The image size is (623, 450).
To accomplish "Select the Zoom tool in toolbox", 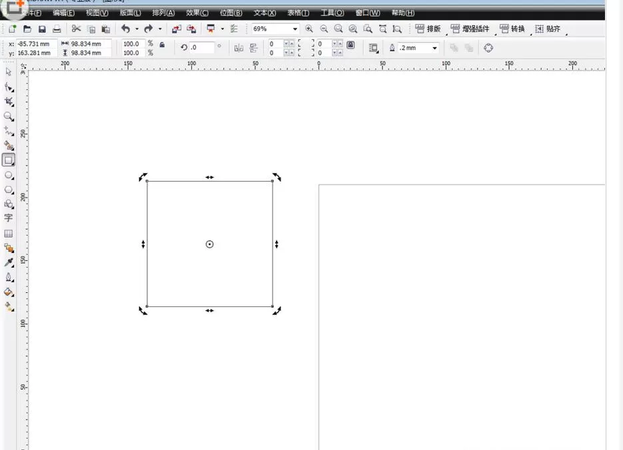I will tap(9, 116).
